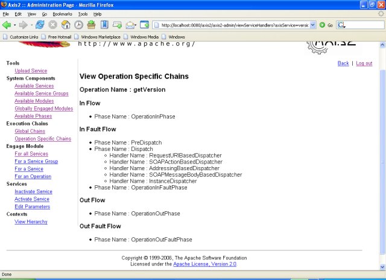The image size is (386, 280).
Task: Open the Help menu
Action: 97,14
